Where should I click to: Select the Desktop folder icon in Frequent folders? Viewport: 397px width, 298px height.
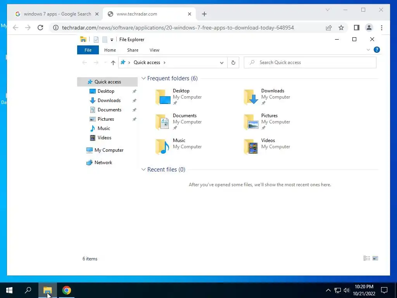pyautogui.click(x=163, y=97)
